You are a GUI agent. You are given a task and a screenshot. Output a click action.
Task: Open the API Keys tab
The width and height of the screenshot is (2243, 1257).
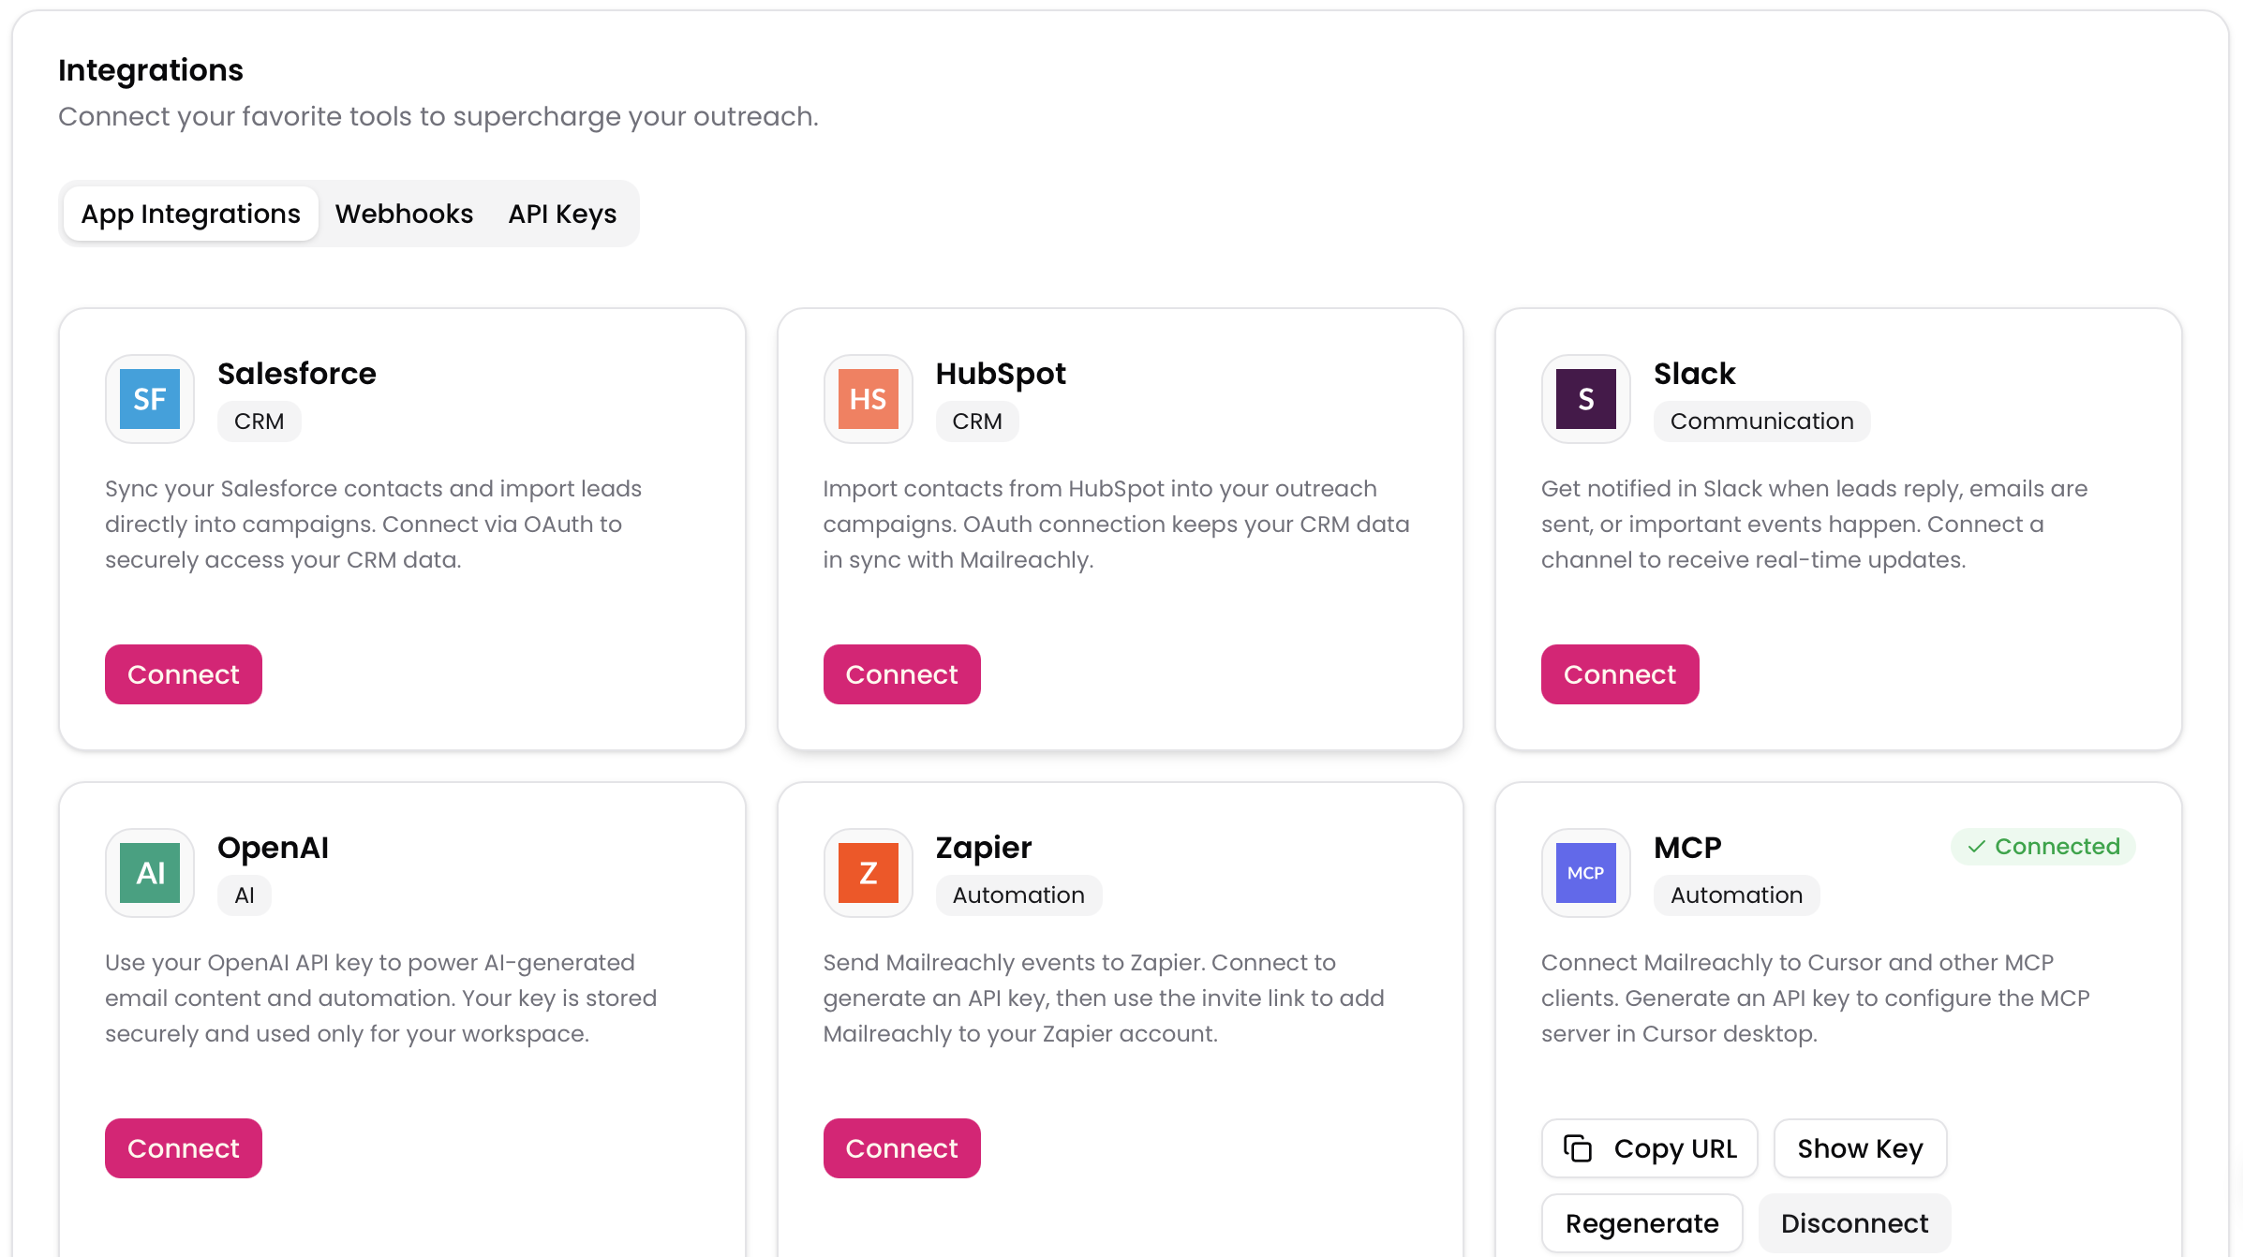[562, 213]
